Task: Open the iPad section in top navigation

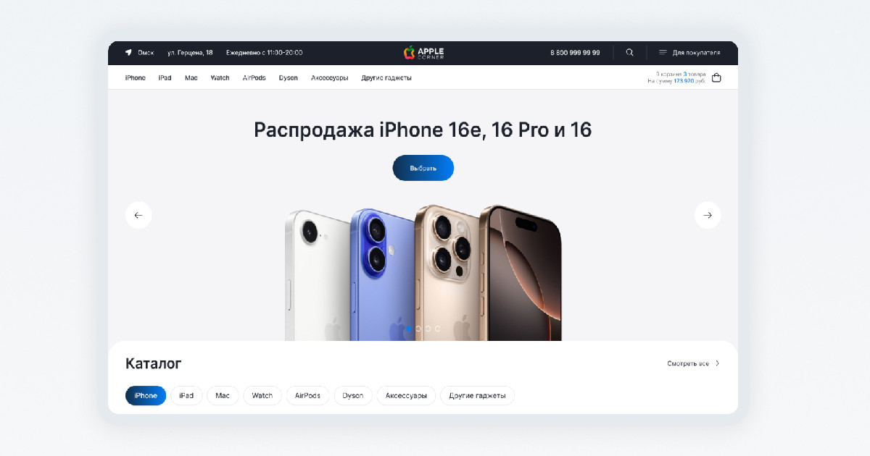Action: (x=165, y=78)
